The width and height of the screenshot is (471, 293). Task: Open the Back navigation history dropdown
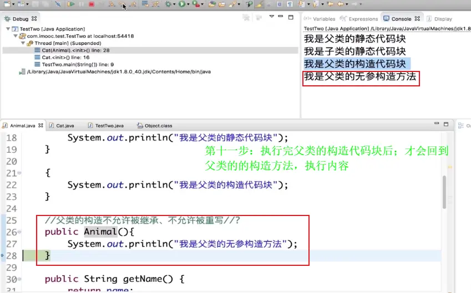347,4
